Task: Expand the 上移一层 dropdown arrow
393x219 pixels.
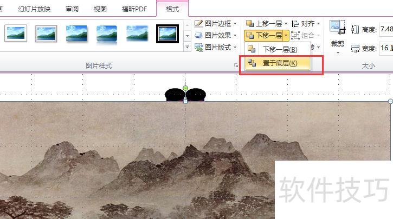Action: coord(286,24)
